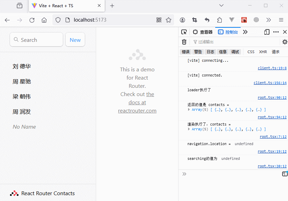Clear console output with trash icon

184,42
